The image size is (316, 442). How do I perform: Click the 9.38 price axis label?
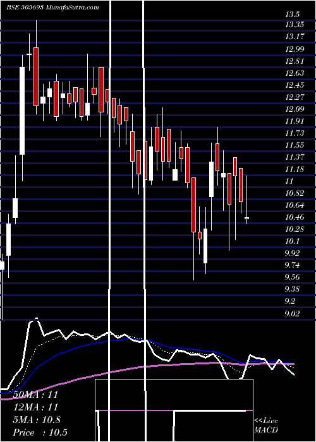coord(292,289)
